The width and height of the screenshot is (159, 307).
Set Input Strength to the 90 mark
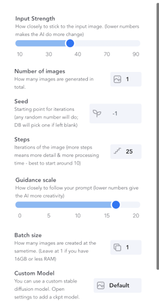[x=136, y=43]
